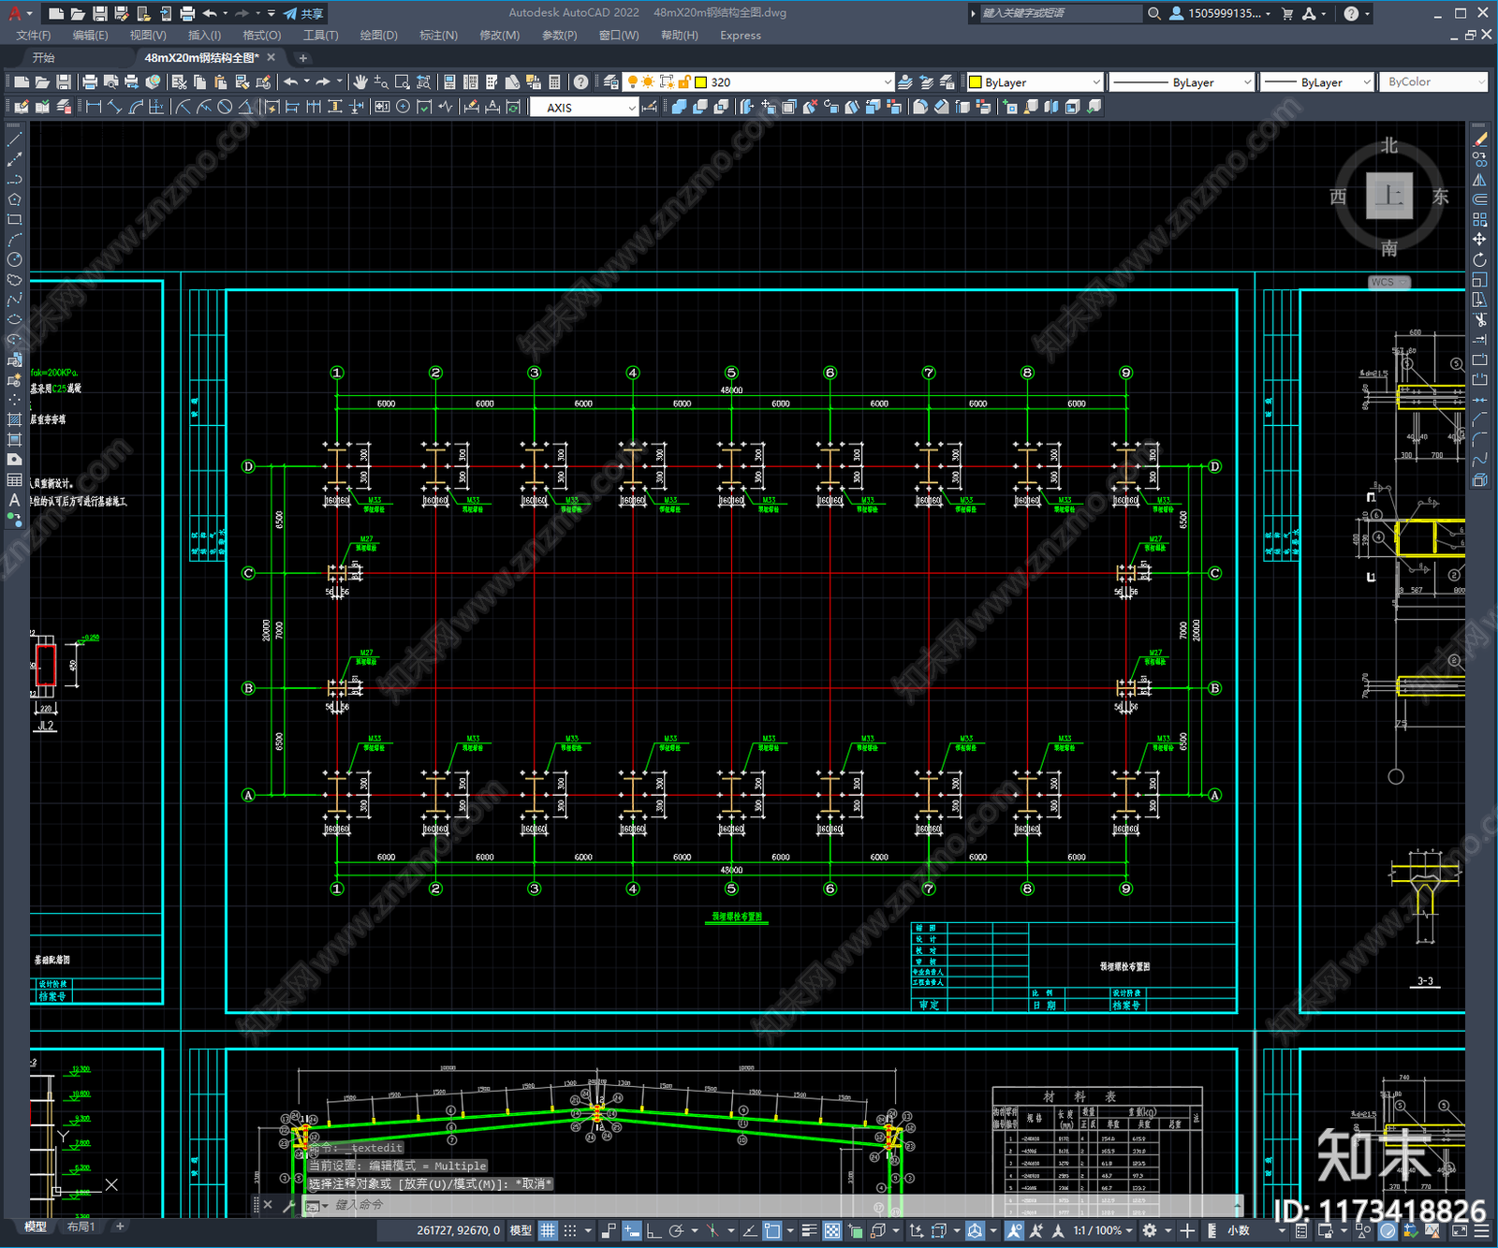Open the Customization gear in status bar
Viewport: 1498px width, 1248px height.
[x=1150, y=1230]
